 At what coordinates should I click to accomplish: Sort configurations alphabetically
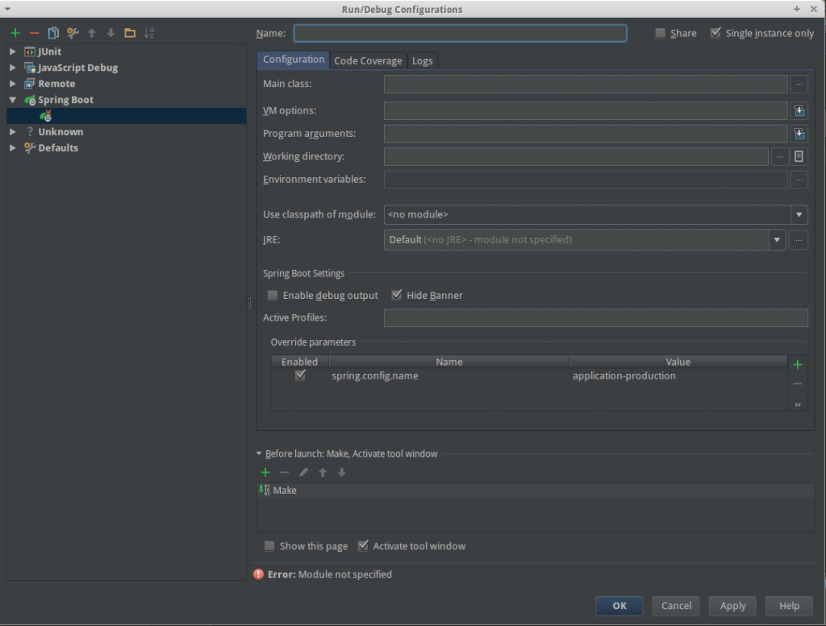(x=149, y=33)
